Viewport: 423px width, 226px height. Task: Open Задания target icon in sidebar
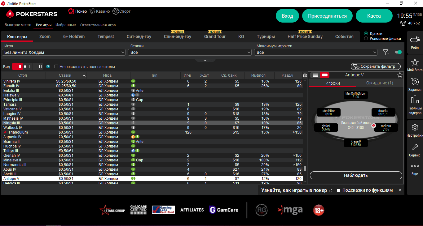415,82
